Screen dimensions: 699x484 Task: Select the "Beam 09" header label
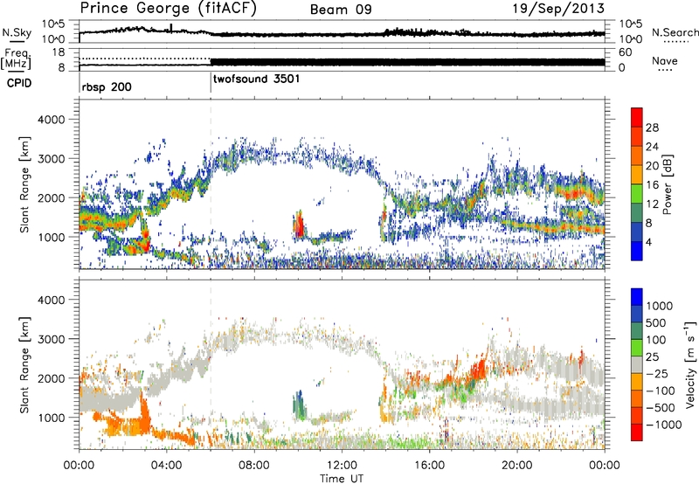(x=341, y=10)
